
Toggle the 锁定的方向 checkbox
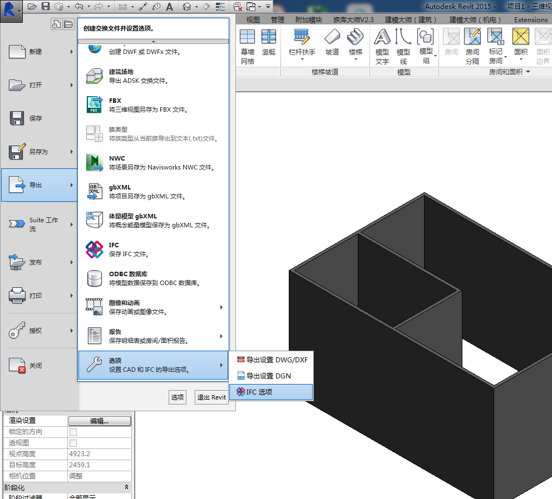pos(73,432)
